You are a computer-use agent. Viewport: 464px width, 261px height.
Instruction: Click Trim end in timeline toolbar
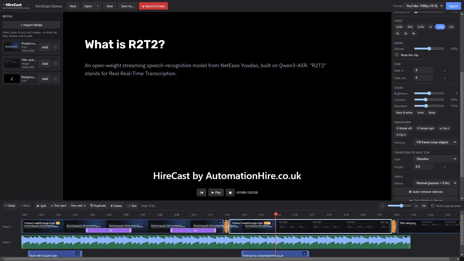point(78,206)
